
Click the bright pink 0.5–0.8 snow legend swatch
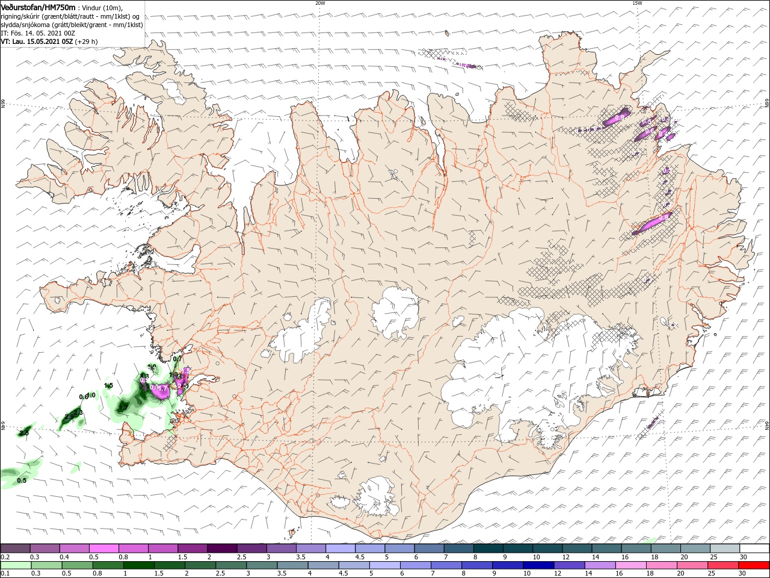coord(103,548)
